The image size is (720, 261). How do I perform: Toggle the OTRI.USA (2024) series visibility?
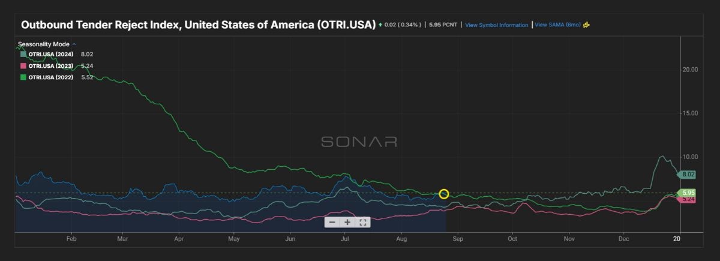(49, 54)
